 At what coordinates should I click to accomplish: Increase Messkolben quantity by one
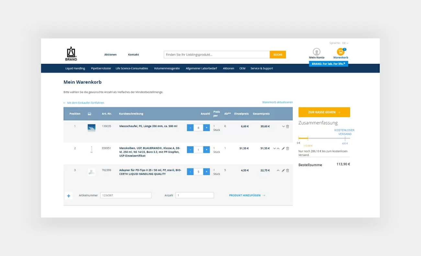click(x=206, y=150)
